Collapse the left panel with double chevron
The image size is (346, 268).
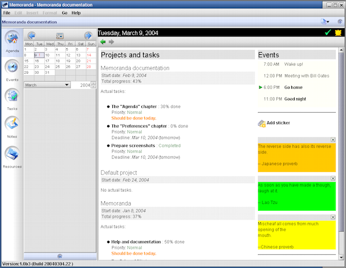click(60, 256)
